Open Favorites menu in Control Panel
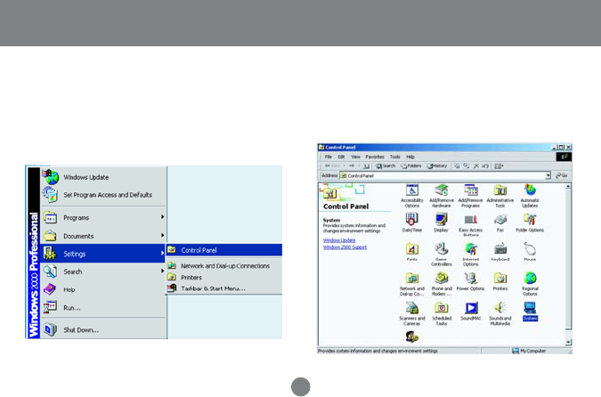This screenshot has height=397, width=601. (x=375, y=157)
